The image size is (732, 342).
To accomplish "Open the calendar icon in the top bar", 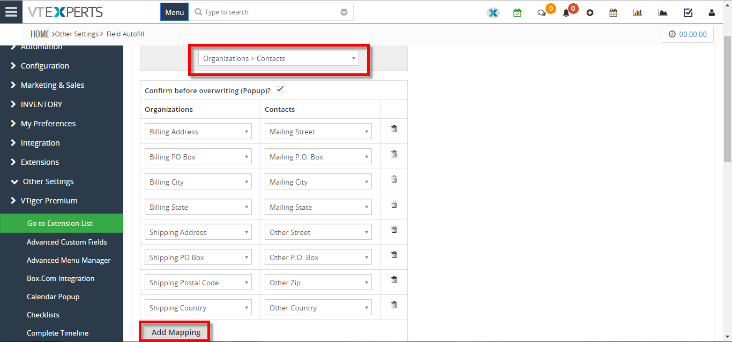I will 614,13.
